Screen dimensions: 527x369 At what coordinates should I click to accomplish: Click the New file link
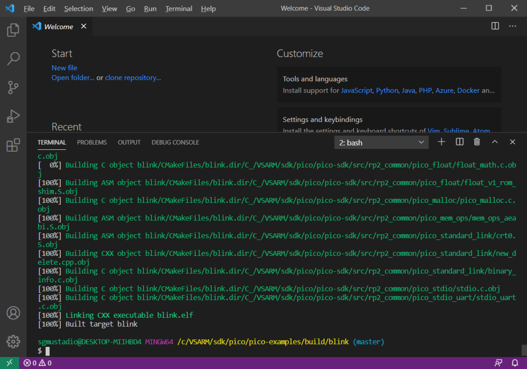coord(64,68)
